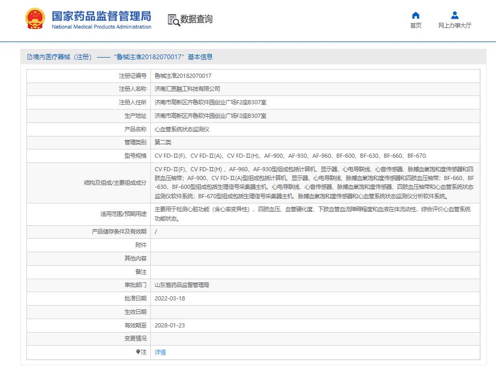Select the registrant name 济南汇医融工科技有限公司
The image size is (496, 371).
pyautogui.click(x=187, y=89)
